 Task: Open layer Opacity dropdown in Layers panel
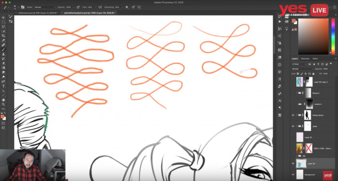[330, 69]
